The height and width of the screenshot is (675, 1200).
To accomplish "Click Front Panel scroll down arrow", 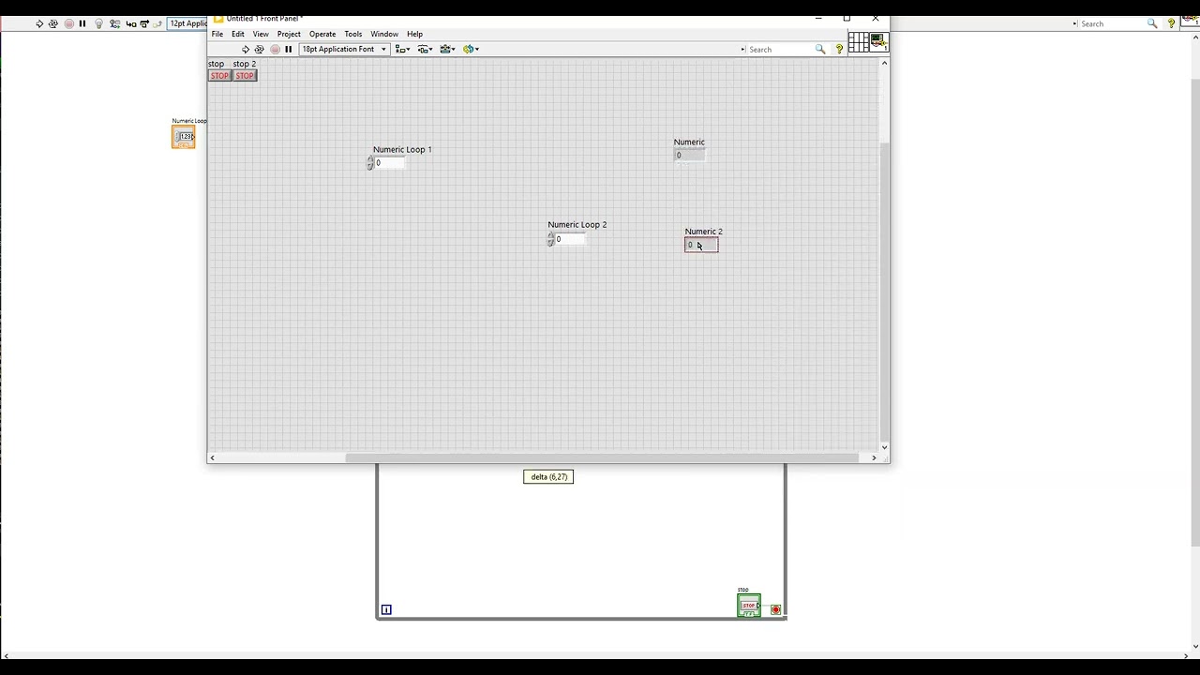I will coord(884,447).
